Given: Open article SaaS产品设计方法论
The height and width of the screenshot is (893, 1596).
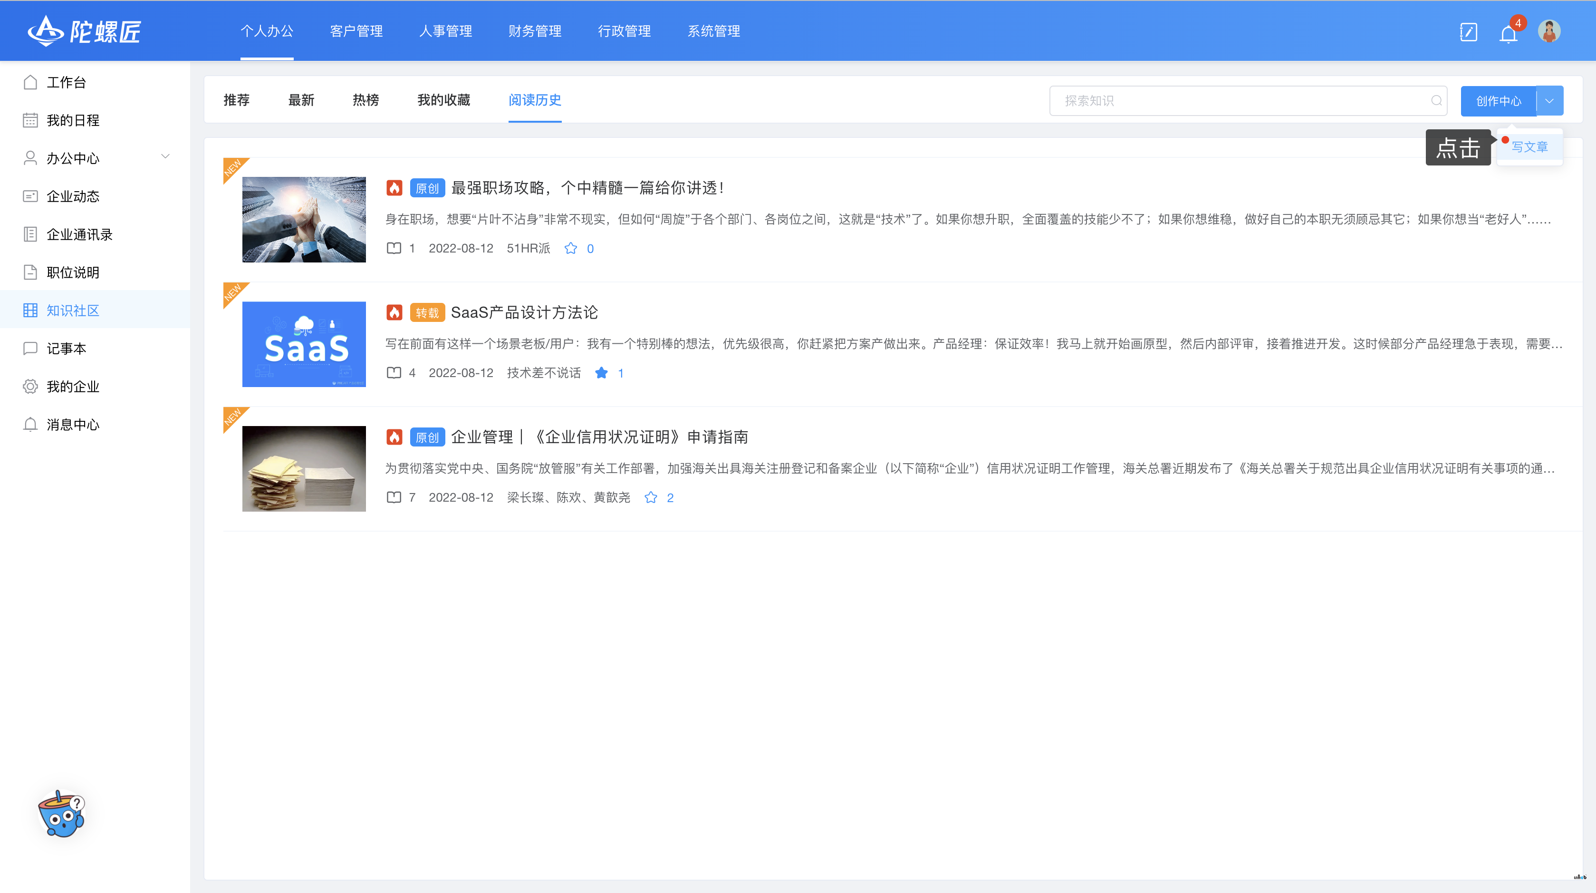Looking at the screenshot, I should [x=524, y=312].
